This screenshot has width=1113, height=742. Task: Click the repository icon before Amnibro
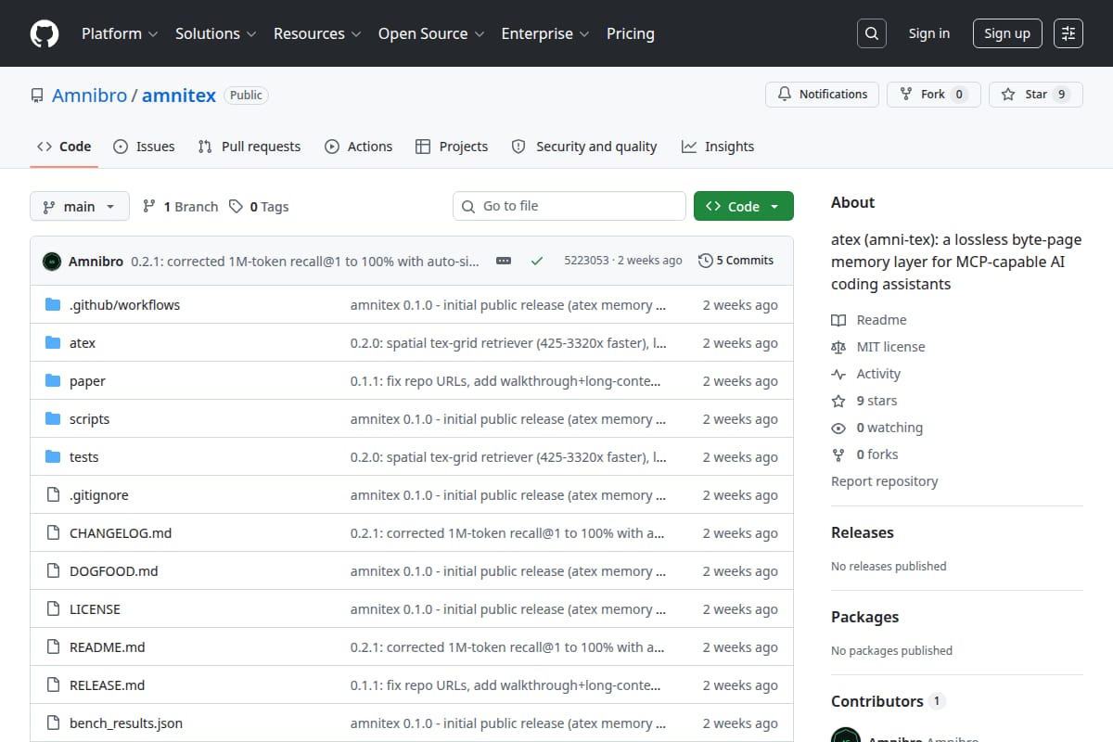[37, 96]
